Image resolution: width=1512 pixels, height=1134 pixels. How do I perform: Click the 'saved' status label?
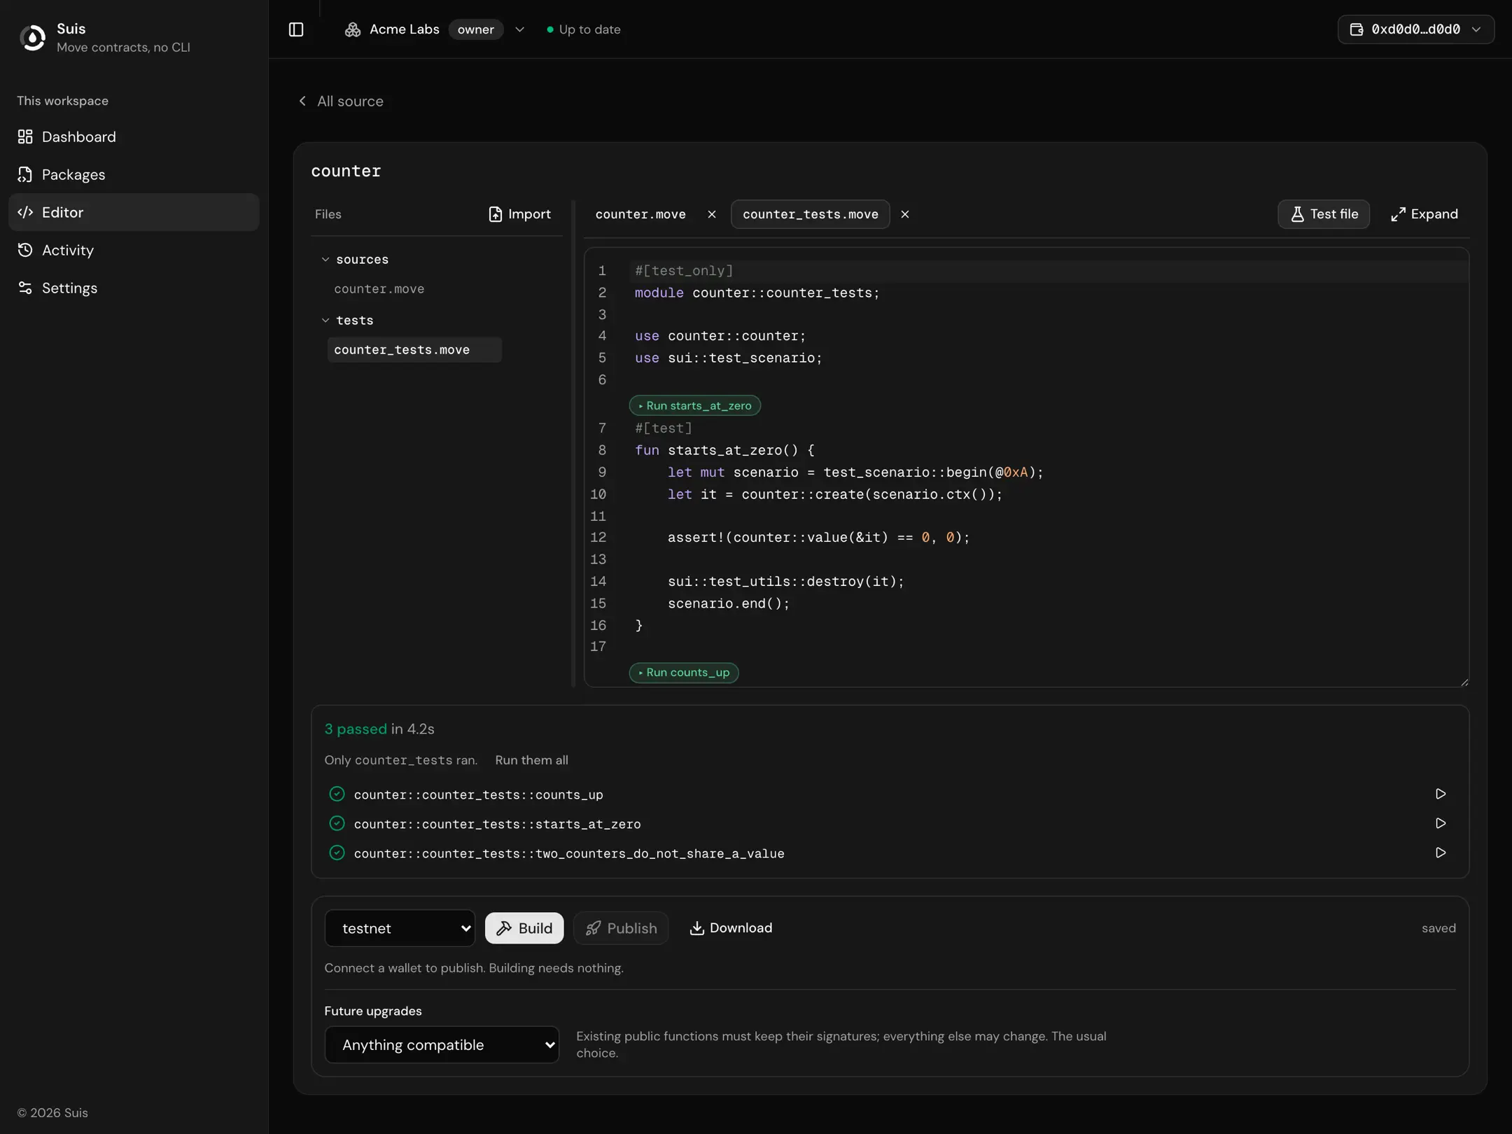click(1438, 928)
